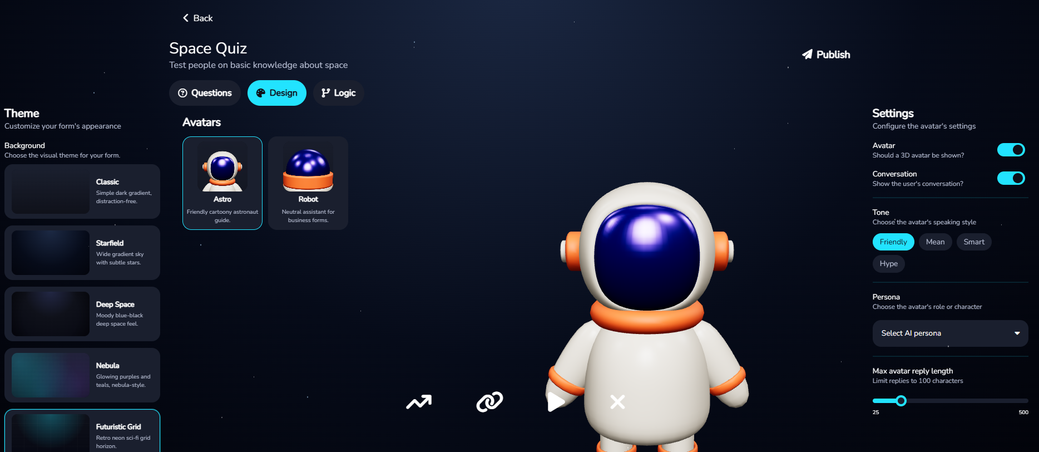Open the Select AI persona dropdown
The height and width of the screenshot is (452, 1039).
click(950, 333)
